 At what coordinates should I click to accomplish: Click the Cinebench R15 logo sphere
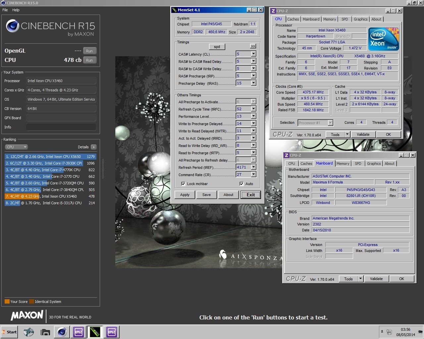[12, 26]
